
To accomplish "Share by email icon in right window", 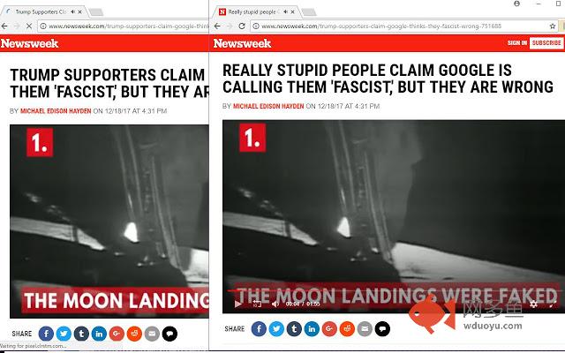I will [x=365, y=329].
